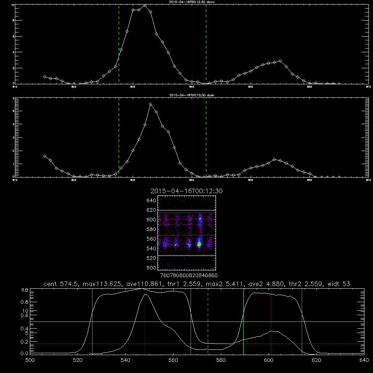Click the highest diamond marker in dawn plot
Viewport: 373px width, 373px height.
coord(145,5)
